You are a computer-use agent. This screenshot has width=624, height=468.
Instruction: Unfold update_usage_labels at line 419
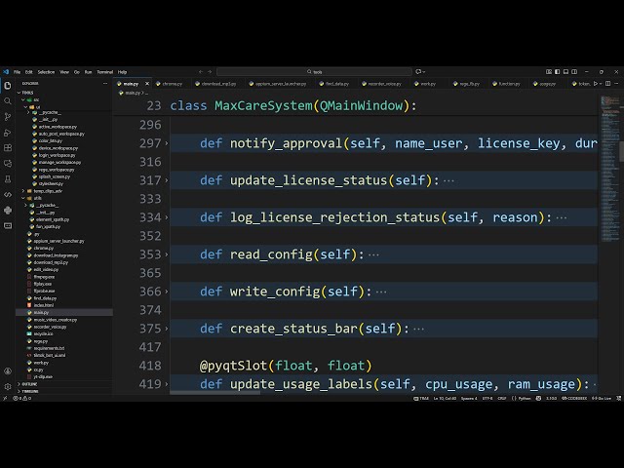(167, 384)
